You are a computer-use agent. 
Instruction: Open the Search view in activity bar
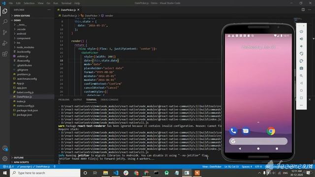tap(5, 22)
